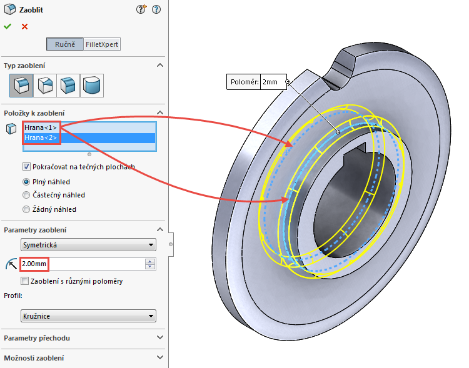Collapse the Typ zaoblení section

coord(160,65)
